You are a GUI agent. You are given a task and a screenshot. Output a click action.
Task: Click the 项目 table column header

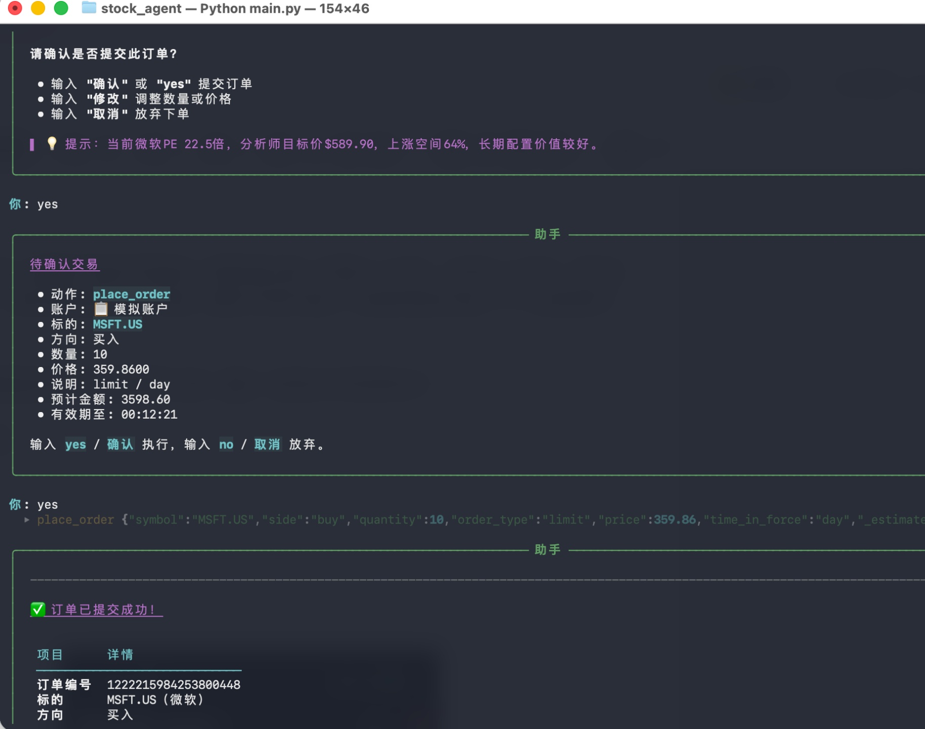[50, 655]
